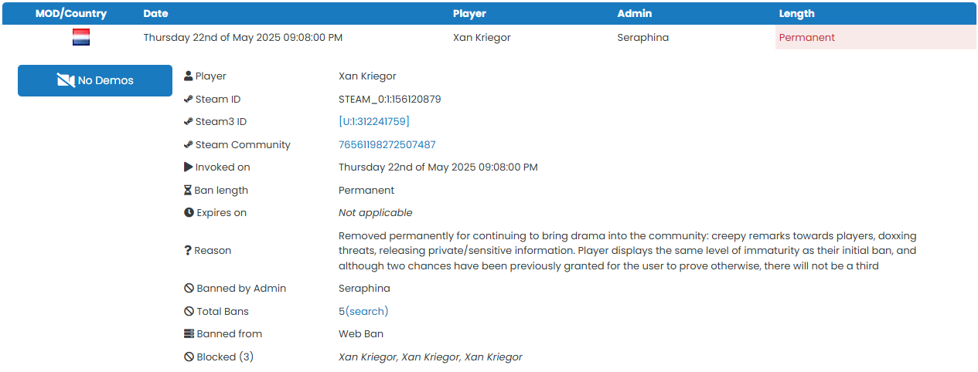Open the Steam3 ID link [U:1:312241759]
Screen dimensions: 978x372
374,122
